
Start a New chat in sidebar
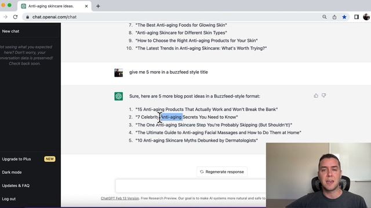[x=10, y=31]
